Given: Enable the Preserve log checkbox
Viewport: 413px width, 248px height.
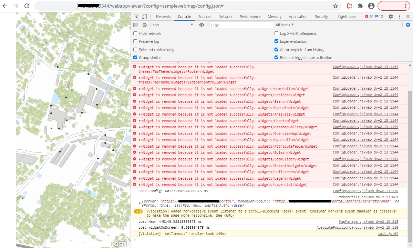Looking at the screenshot, I should (x=135, y=41).
